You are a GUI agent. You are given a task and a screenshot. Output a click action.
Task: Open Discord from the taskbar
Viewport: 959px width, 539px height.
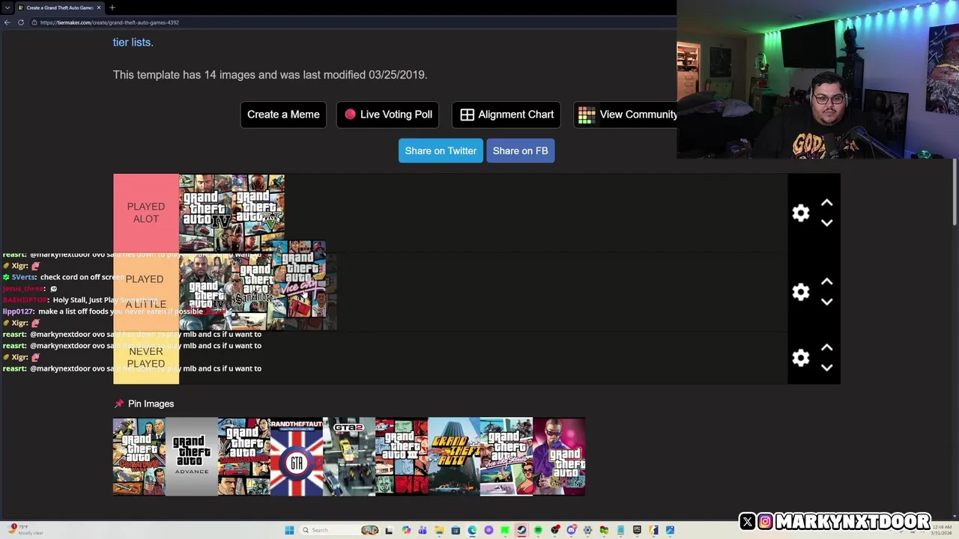pos(572,530)
